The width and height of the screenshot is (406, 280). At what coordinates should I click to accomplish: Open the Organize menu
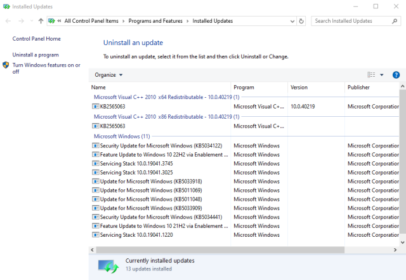click(108, 75)
